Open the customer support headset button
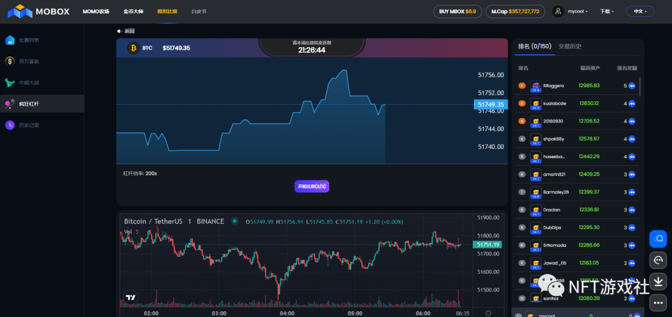 (x=658, y=260)
